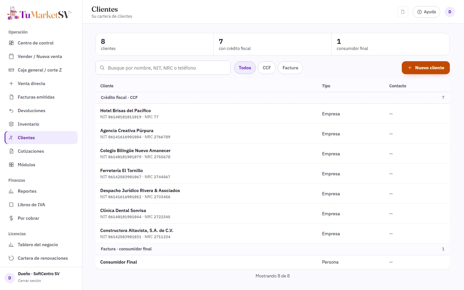Image resolution: width=464 pixels, height=290 pixels.
Task: Select the Todos filter chip
Action: (x=245, y=68)
